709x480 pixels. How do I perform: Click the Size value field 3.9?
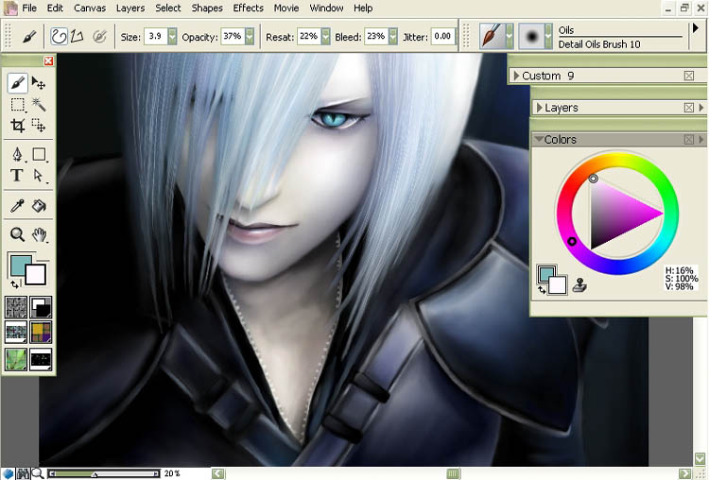[x=156, y=36]
